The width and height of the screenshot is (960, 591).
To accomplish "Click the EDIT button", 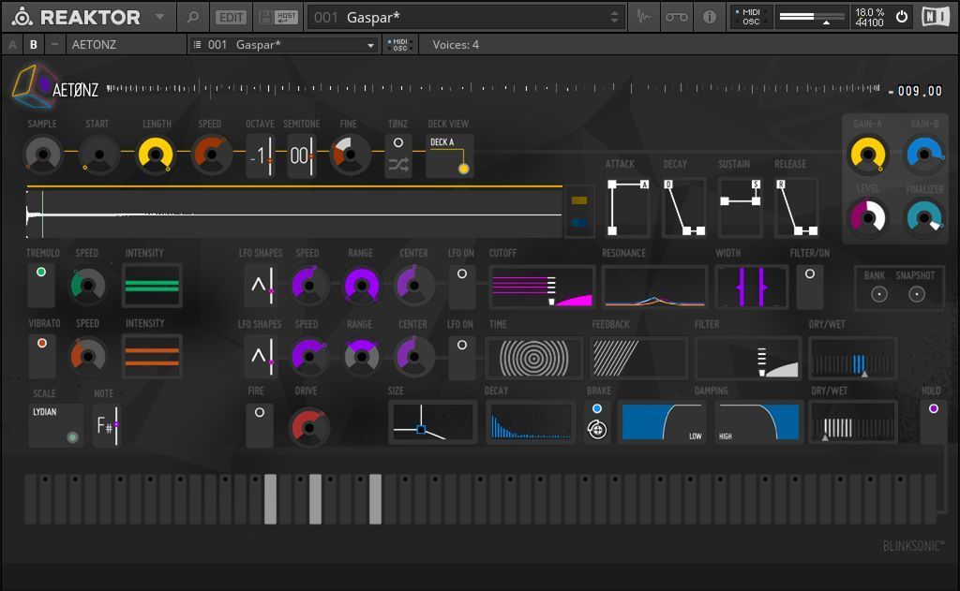I will click(x=230, y=17).
